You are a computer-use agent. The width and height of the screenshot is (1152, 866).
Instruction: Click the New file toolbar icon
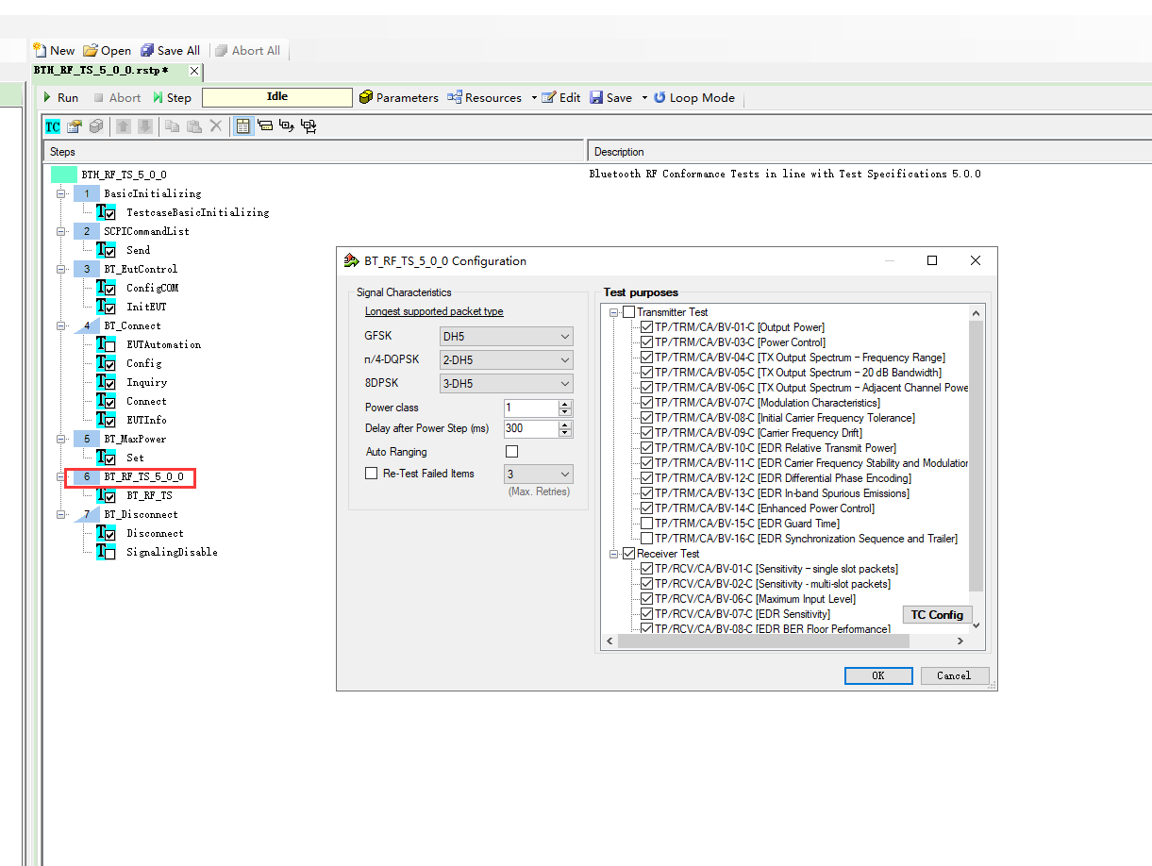tap(40, 50)
